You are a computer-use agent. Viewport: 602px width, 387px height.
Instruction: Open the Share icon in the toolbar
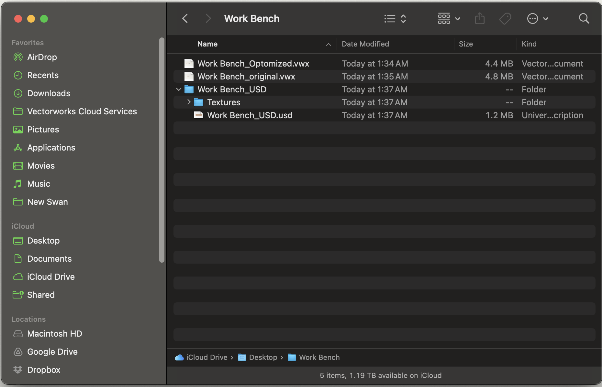[480, 18]
